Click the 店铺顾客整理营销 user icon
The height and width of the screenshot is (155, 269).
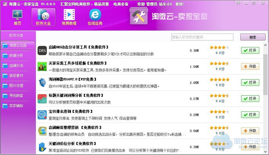coord(42,131)
